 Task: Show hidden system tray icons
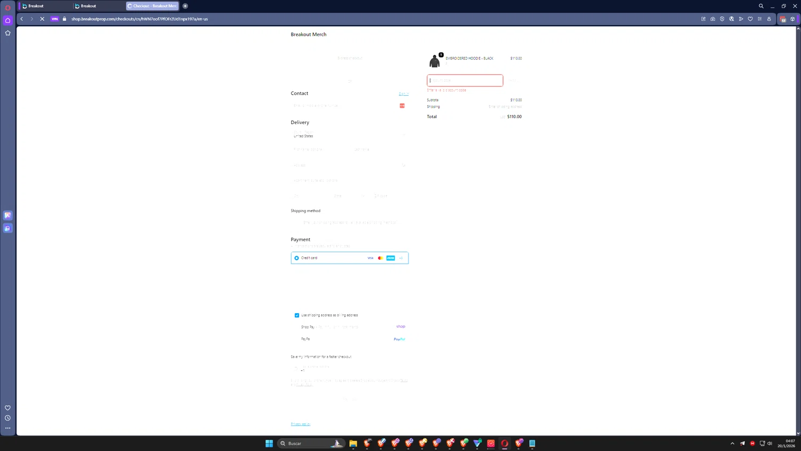[732, 444]
